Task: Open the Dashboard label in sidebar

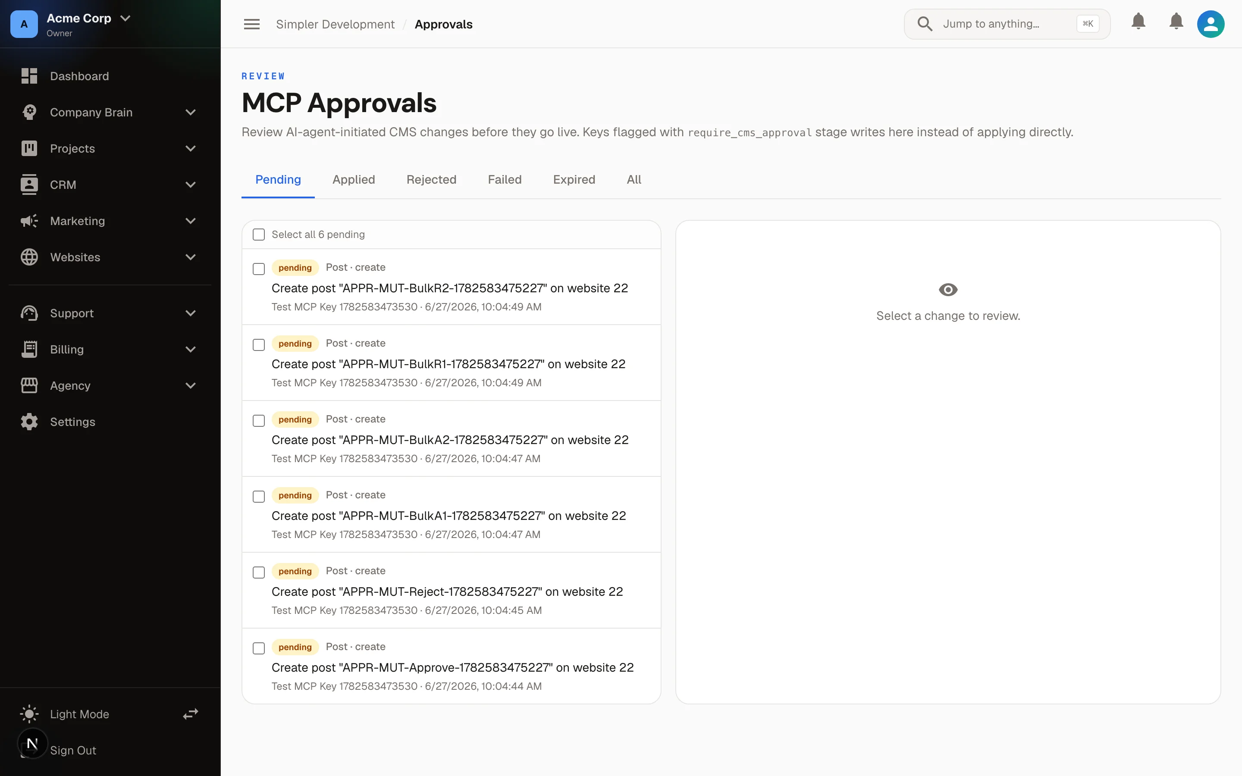Action: click(79, 76)
